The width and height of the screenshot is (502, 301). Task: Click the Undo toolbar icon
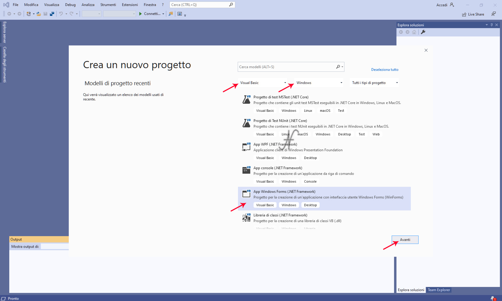point(61,14)
